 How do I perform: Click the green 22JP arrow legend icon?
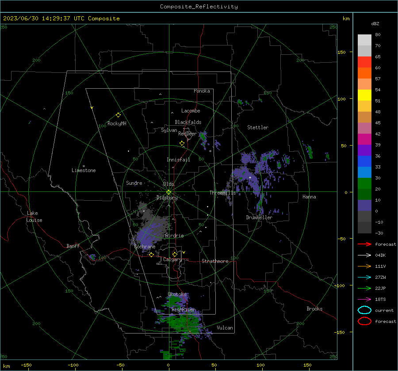(x=364, y=288)
